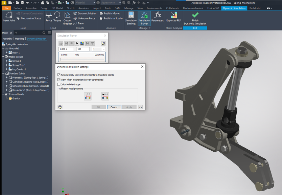Open the Output Grapher

pos(67,18)
